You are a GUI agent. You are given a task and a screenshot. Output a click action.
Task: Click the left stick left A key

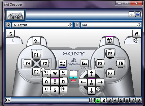click(x=46, y=82)
